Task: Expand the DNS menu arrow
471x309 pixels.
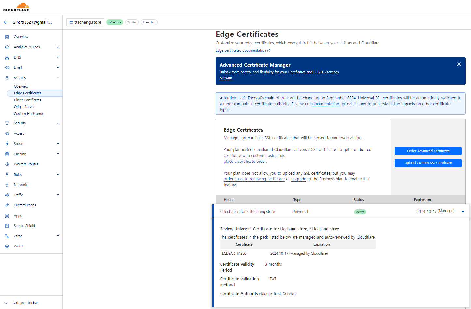Action: [x=58, y=57]
